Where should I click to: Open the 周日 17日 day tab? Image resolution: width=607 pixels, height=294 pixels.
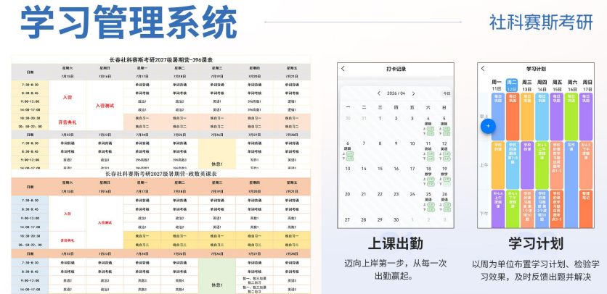click(x=587, y=85)
